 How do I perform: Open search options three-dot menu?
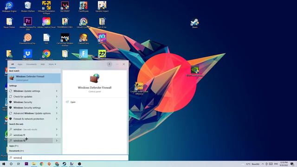point(117,64)
